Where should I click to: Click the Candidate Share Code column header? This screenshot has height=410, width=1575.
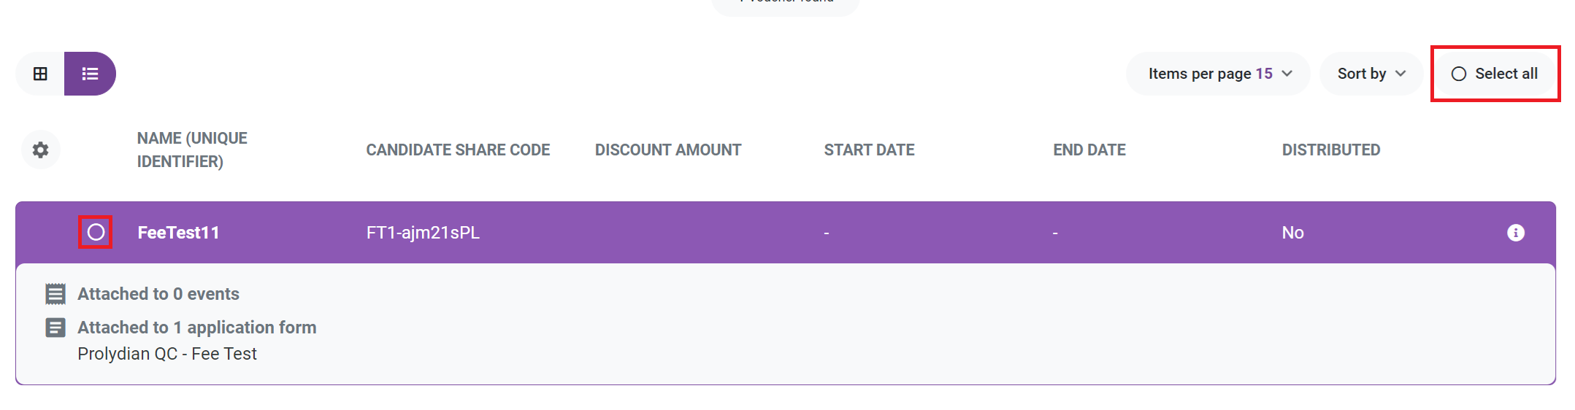pyautogui.click(x=458, y=150)
